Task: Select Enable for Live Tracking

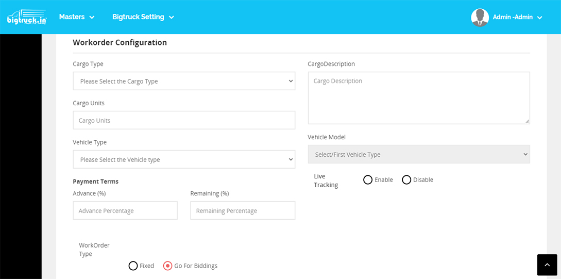Action: [368, 179]
